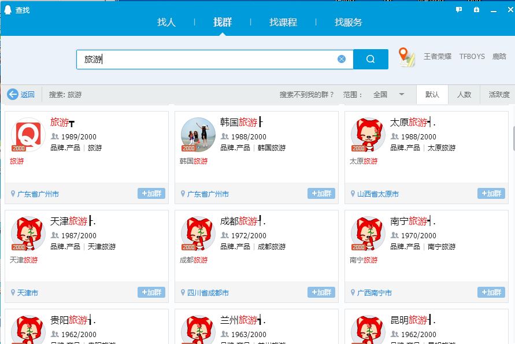Image resolution: width=515 pixels, height=344 pixels.
Task: Clear the search text with the X icon
Action: (342, 59)
